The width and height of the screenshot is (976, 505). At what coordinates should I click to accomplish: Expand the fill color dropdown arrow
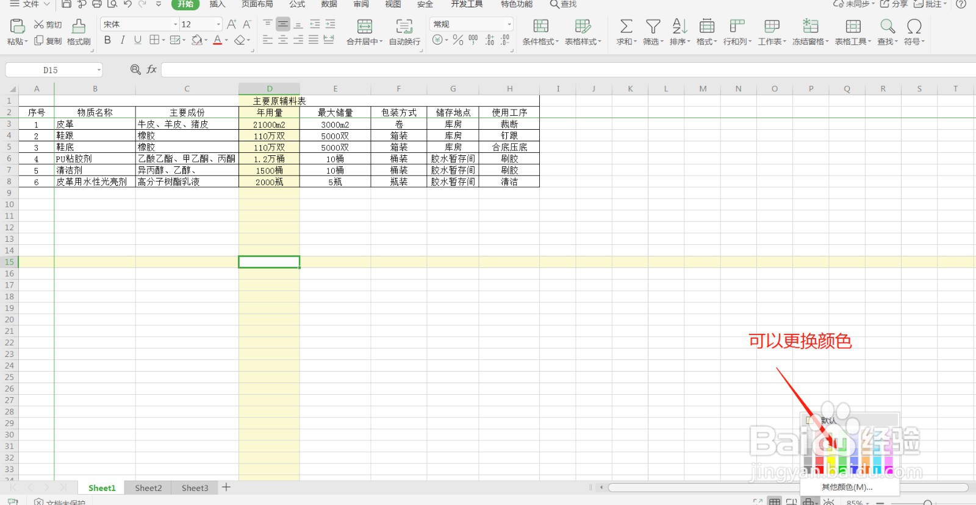206,41
